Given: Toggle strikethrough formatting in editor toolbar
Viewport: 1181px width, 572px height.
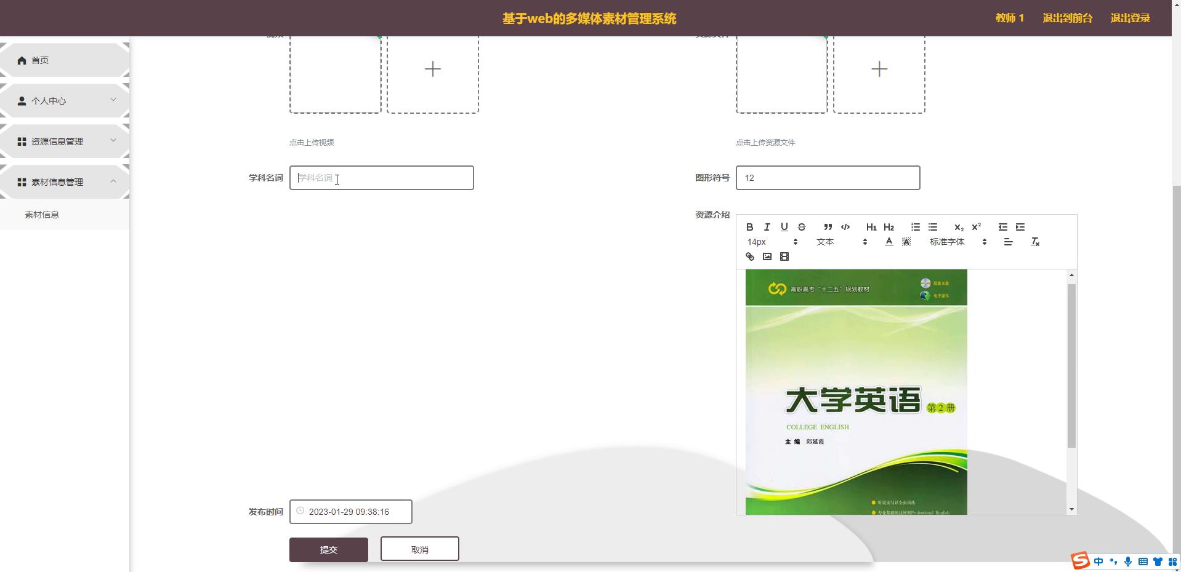Looking at the screenshot, I should tap(801, 227).
